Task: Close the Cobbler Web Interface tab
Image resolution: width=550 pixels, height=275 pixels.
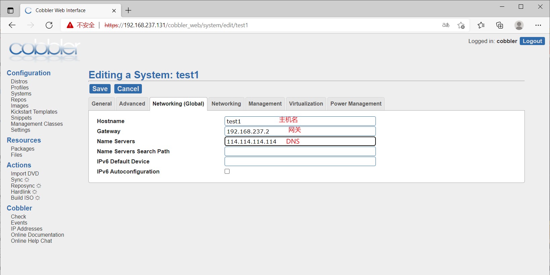Action: pos(114,10)
